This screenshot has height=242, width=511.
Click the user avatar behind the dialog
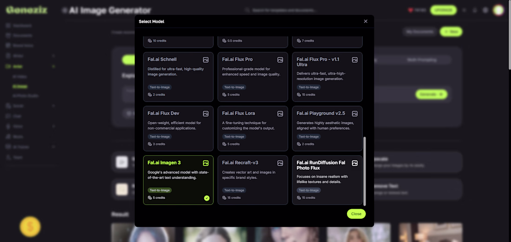[498, 10]
